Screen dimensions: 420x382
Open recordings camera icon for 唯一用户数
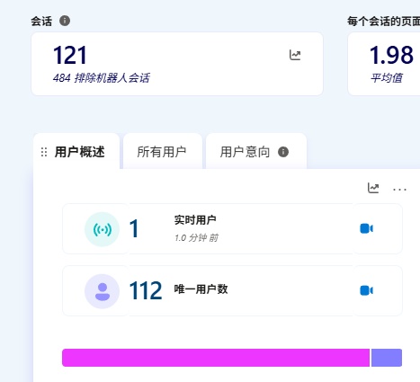coord(366,290)
